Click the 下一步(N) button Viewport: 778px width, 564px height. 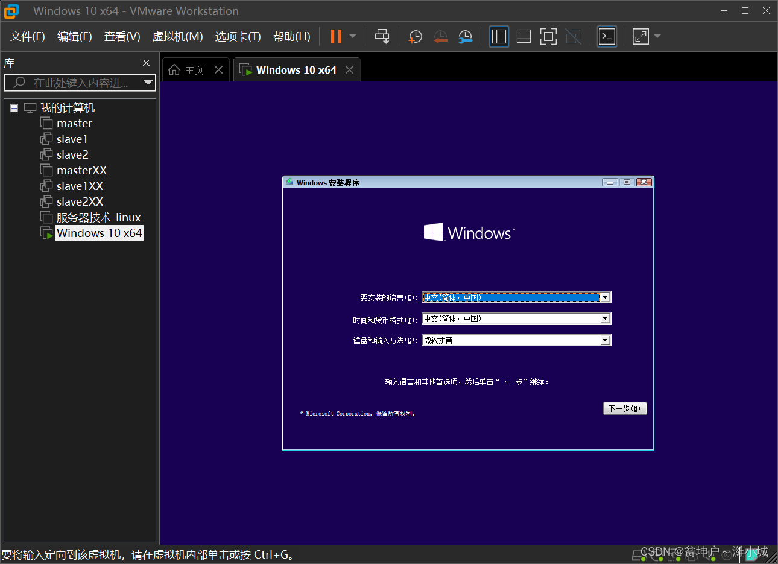(x=625, y=408)
